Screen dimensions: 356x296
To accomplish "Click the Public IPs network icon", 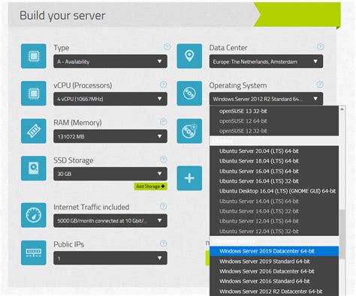I will tap(34, 253).
